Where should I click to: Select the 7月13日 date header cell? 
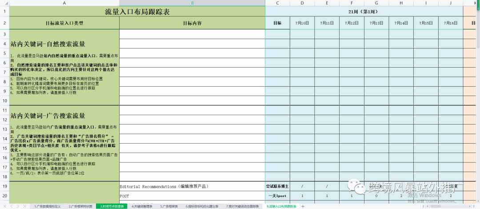[x=376, y=23]
